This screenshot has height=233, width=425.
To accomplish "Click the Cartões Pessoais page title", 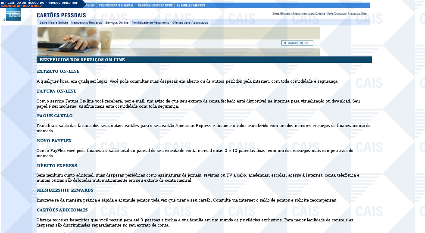I will 61,15.
